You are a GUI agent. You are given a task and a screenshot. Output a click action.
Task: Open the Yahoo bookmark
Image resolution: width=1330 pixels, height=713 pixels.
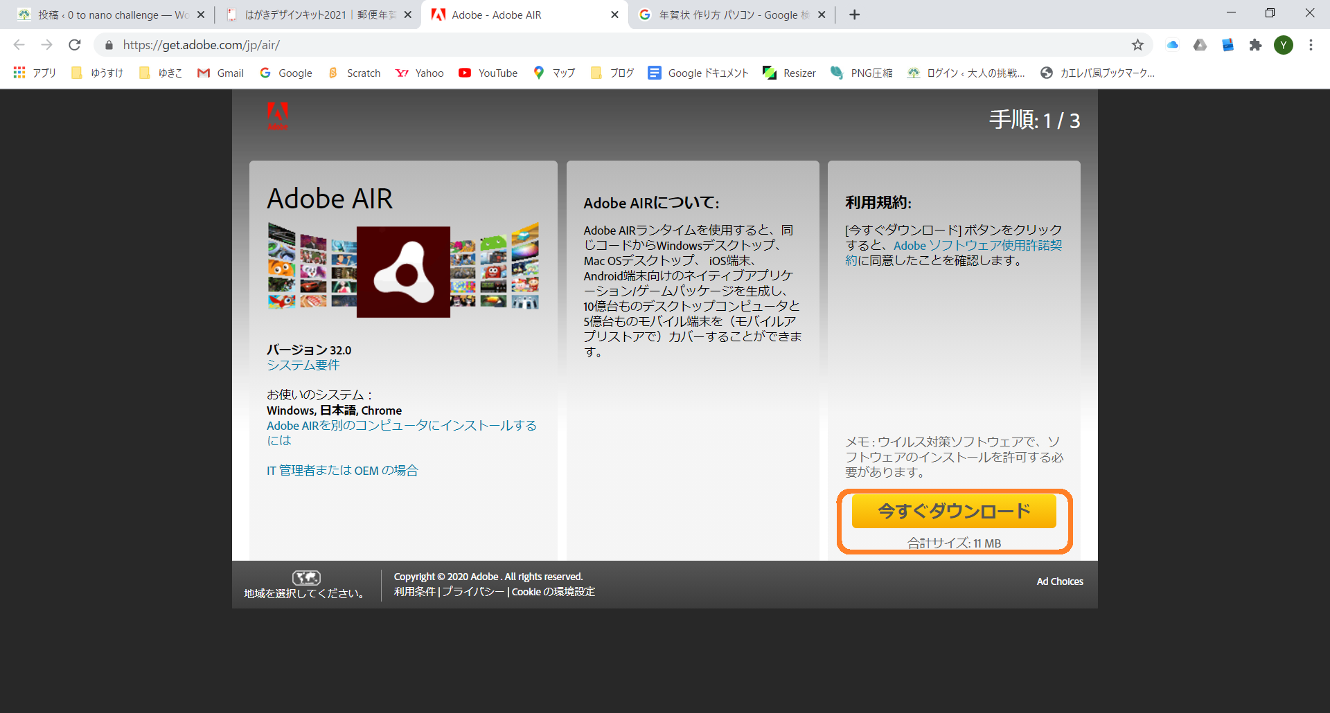pos(420,73)
